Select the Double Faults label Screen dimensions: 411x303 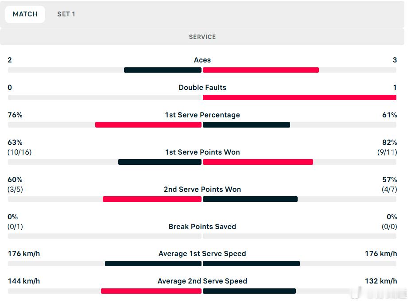tap(202, 88)
